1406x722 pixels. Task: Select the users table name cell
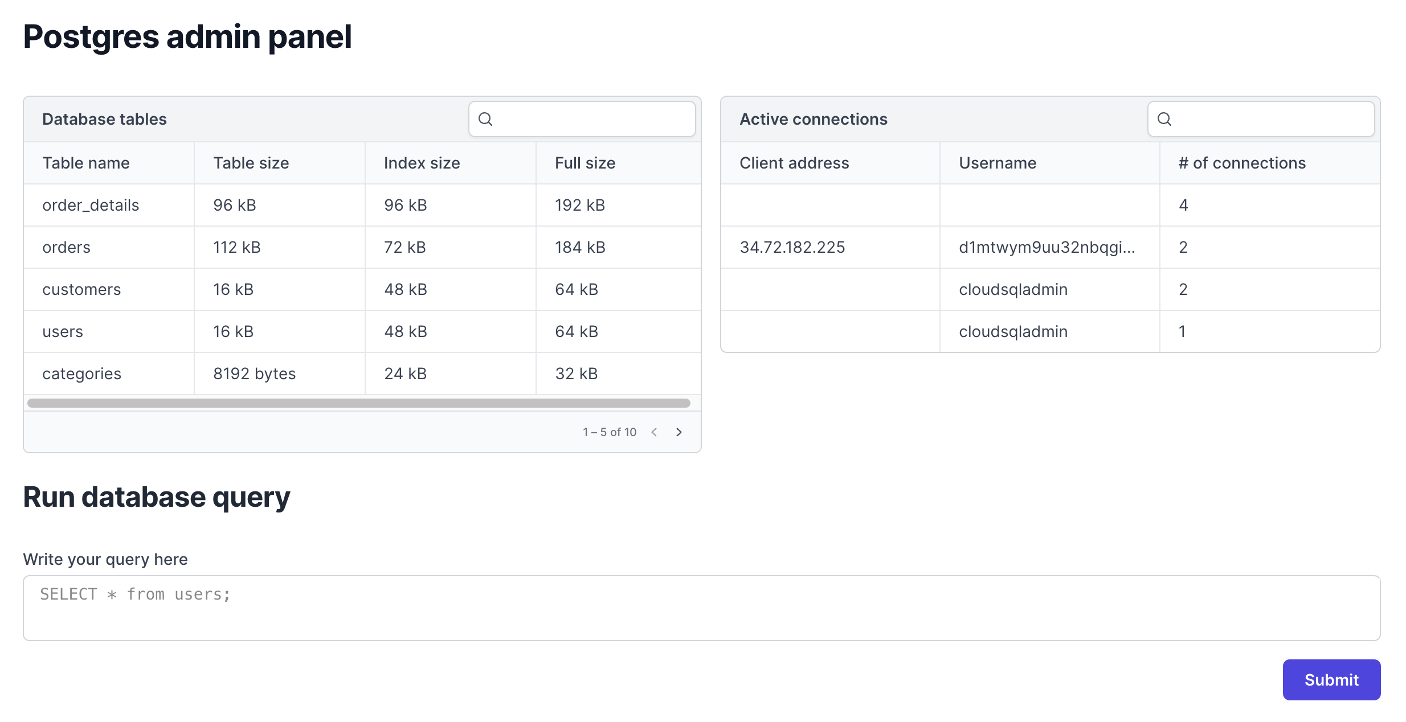(109, 331)
